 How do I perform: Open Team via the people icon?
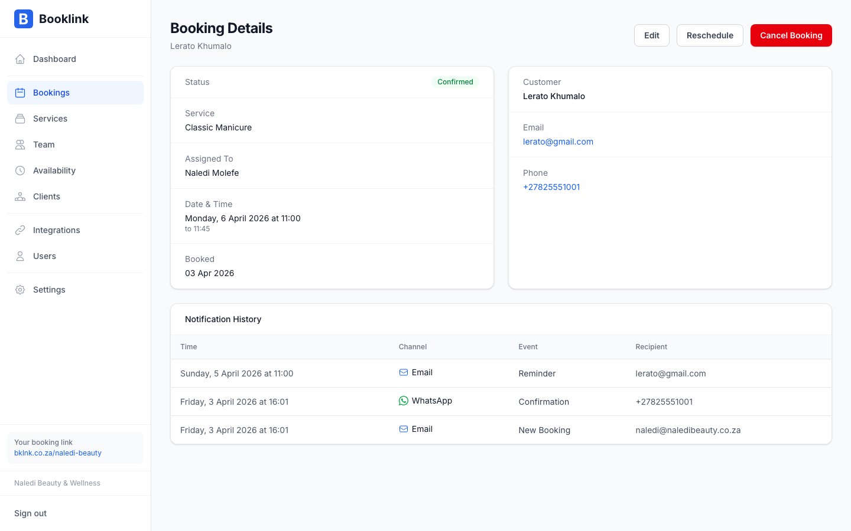click(x=20, y=145)
